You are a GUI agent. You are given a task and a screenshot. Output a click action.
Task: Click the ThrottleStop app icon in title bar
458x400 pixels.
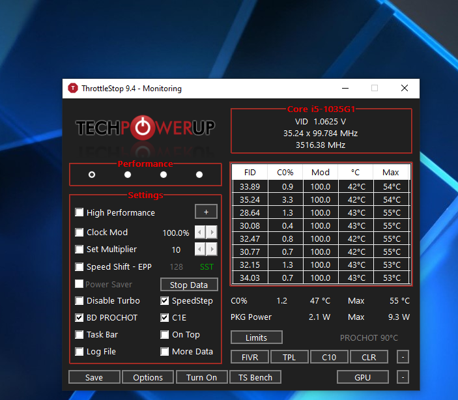tap(73, 88)
